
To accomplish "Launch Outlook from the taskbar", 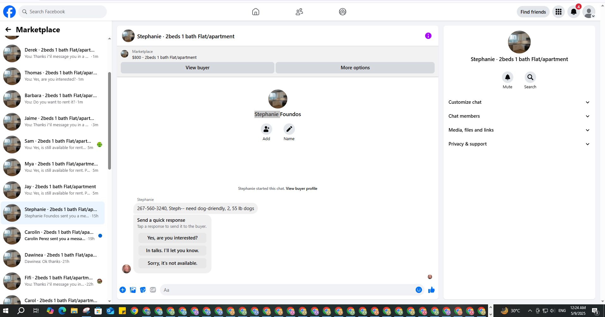I will pyautogui.click(x=110, y=311).
